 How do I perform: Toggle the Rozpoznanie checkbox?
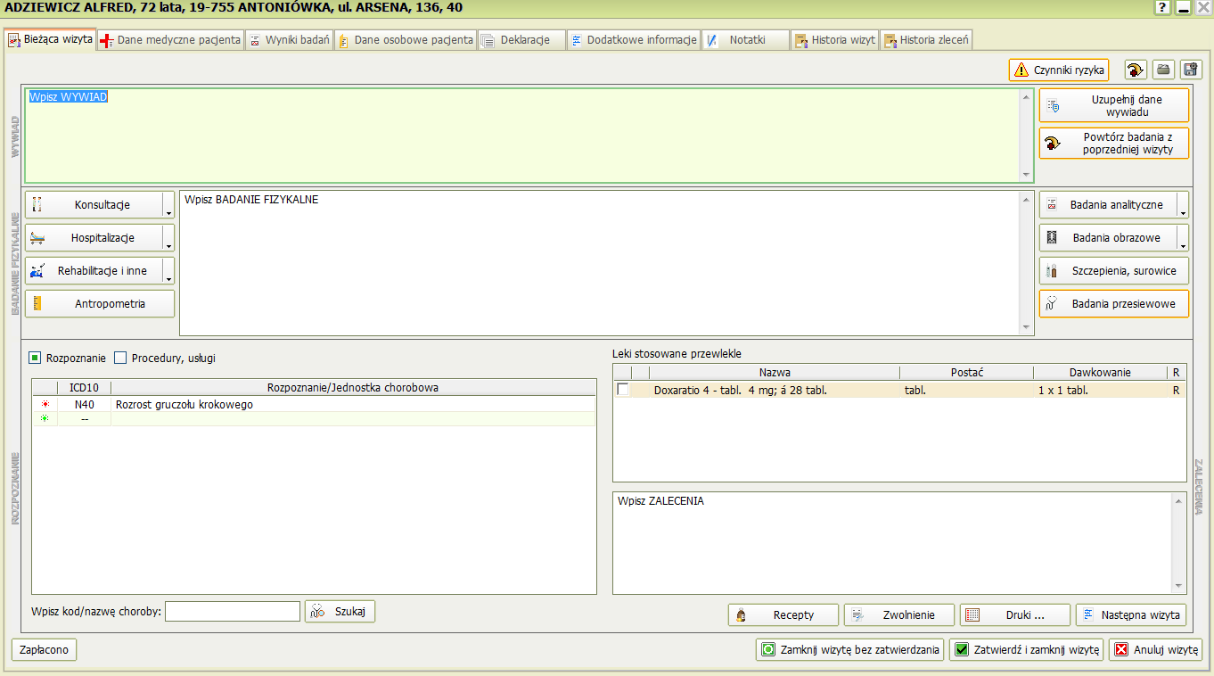tap(35, 358)
